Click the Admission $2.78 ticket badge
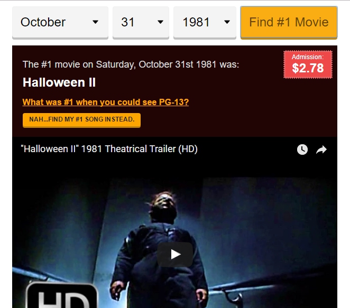The width and height of the screenshot is (350, 308). click(308, 64)
